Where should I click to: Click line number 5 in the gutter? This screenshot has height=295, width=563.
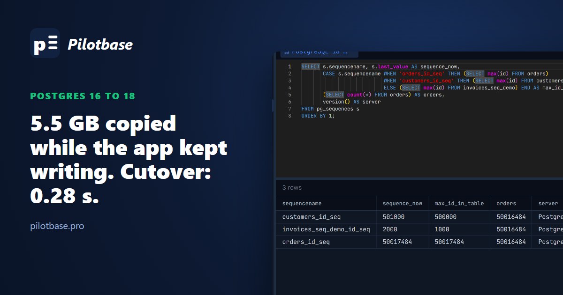290,95
